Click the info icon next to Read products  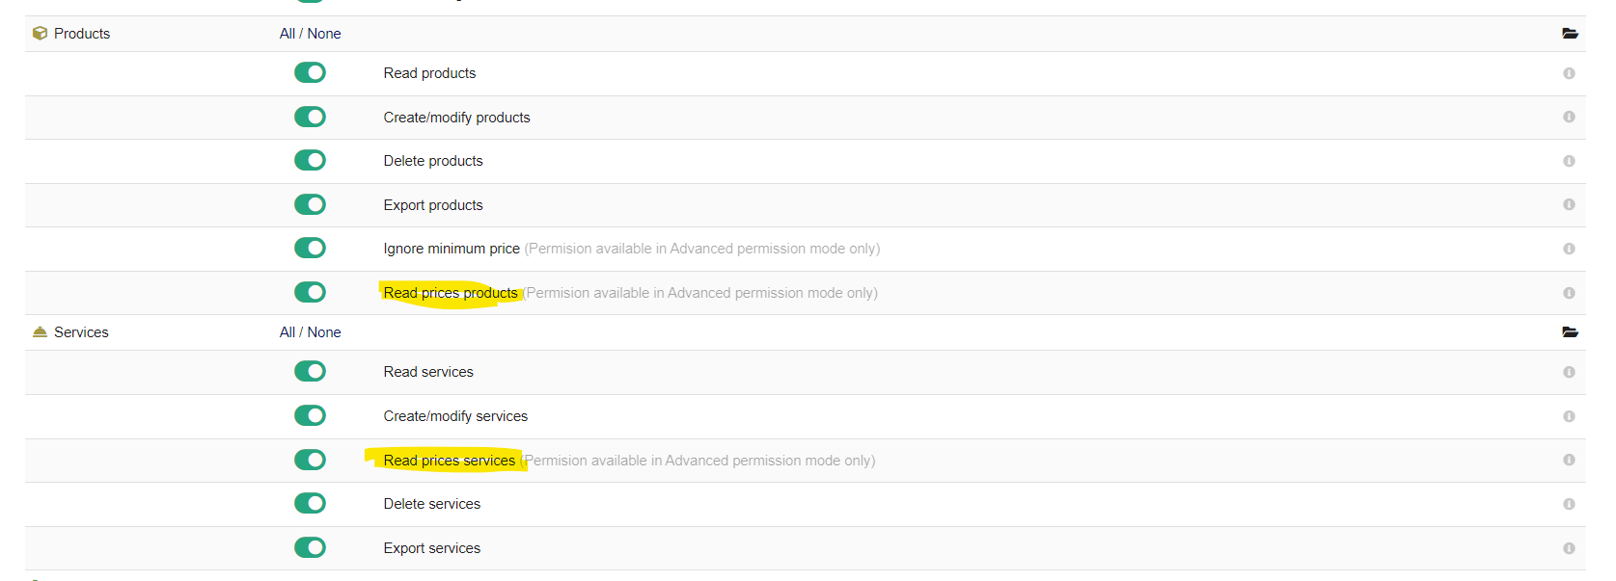click(x=1570, y=72)
